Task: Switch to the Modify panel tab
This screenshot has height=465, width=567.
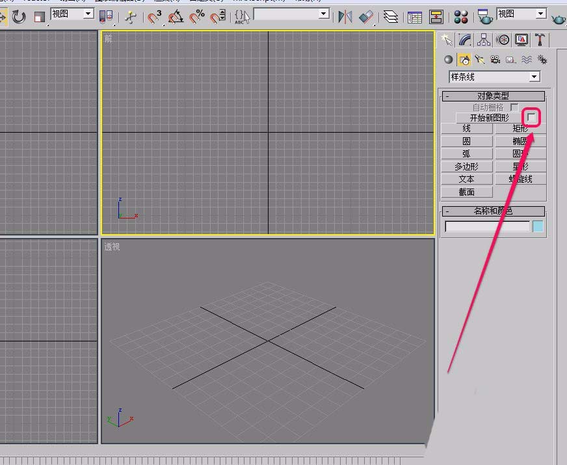Action: 465,40
